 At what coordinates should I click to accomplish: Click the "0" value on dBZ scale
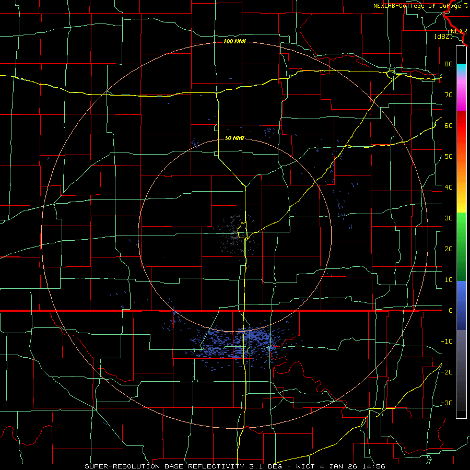point(450,311)
